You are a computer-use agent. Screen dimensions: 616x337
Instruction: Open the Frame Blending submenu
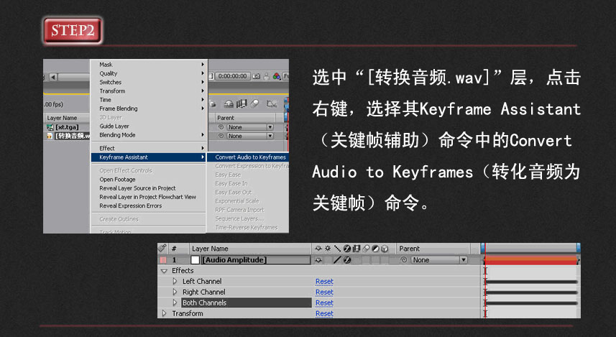coord(149,109)
